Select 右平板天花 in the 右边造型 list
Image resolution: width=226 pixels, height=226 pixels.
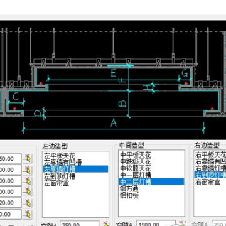click(x=210, y=155)
